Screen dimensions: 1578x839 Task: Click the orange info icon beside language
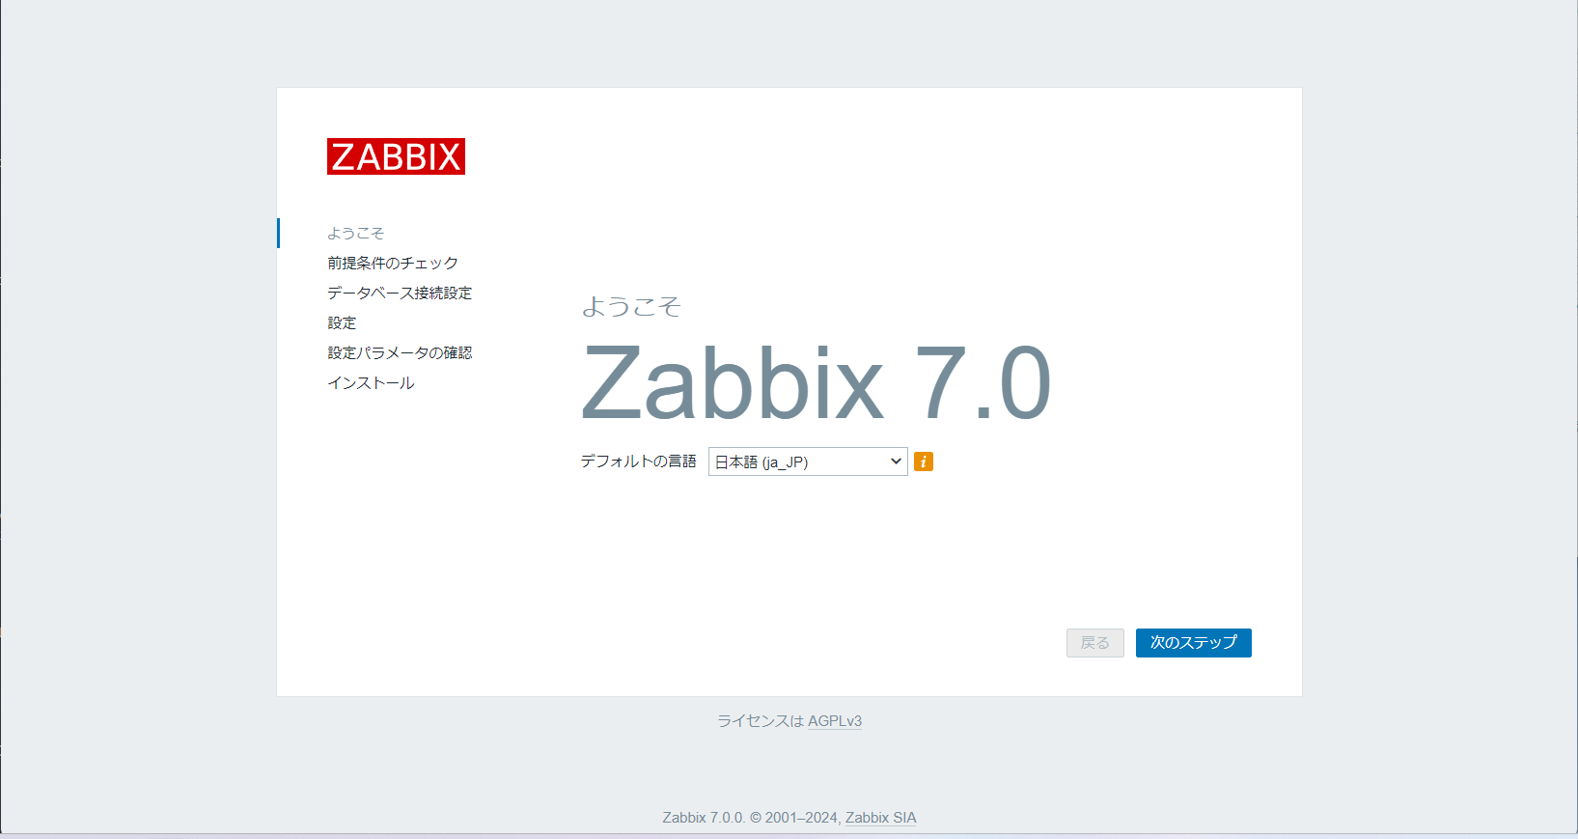click(x=924, y=461)
